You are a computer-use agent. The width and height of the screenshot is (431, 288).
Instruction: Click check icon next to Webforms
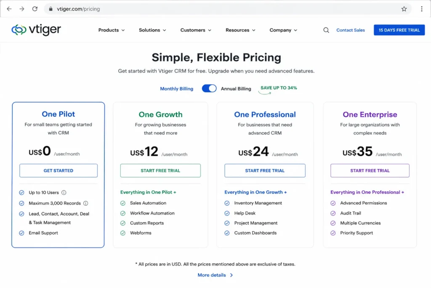123,233
